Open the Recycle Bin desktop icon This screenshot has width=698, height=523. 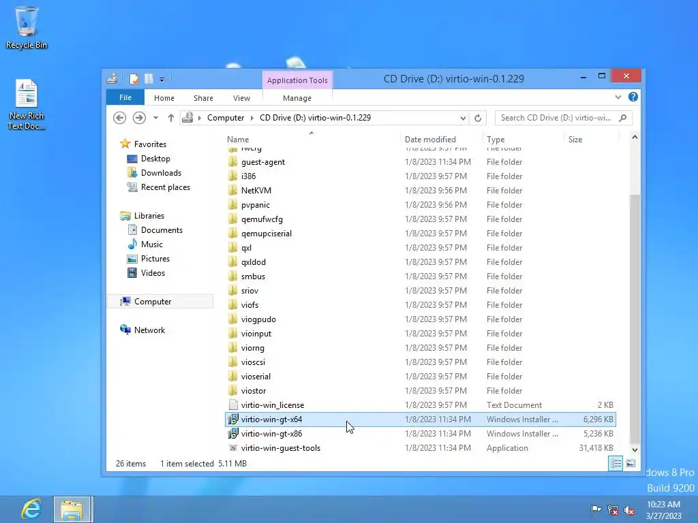[x=27, y=27]
